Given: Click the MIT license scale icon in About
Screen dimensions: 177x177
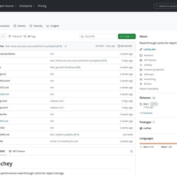Looking at the screenshot, I should coord(141,60).
